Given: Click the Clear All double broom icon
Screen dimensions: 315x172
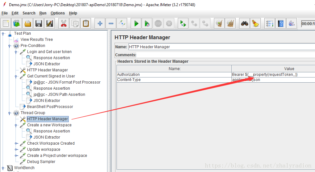Looking at the screenshot, I should 230,23.
